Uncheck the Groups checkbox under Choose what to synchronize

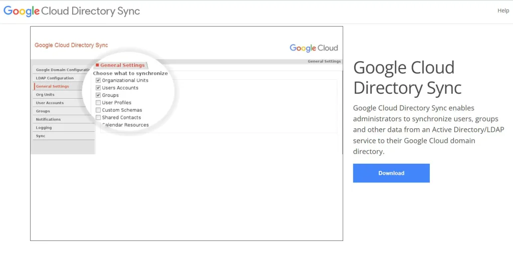point(98,95)
